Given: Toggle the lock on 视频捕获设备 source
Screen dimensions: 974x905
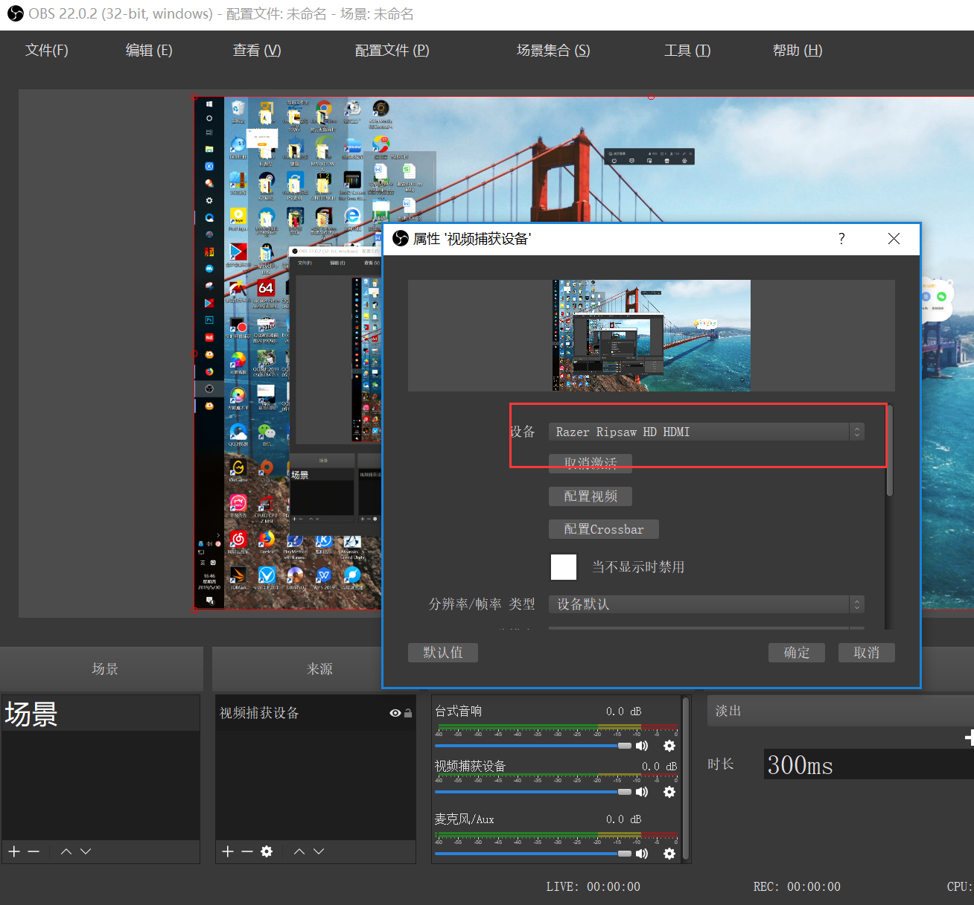Looking at the screenshot, I should 408,713.
